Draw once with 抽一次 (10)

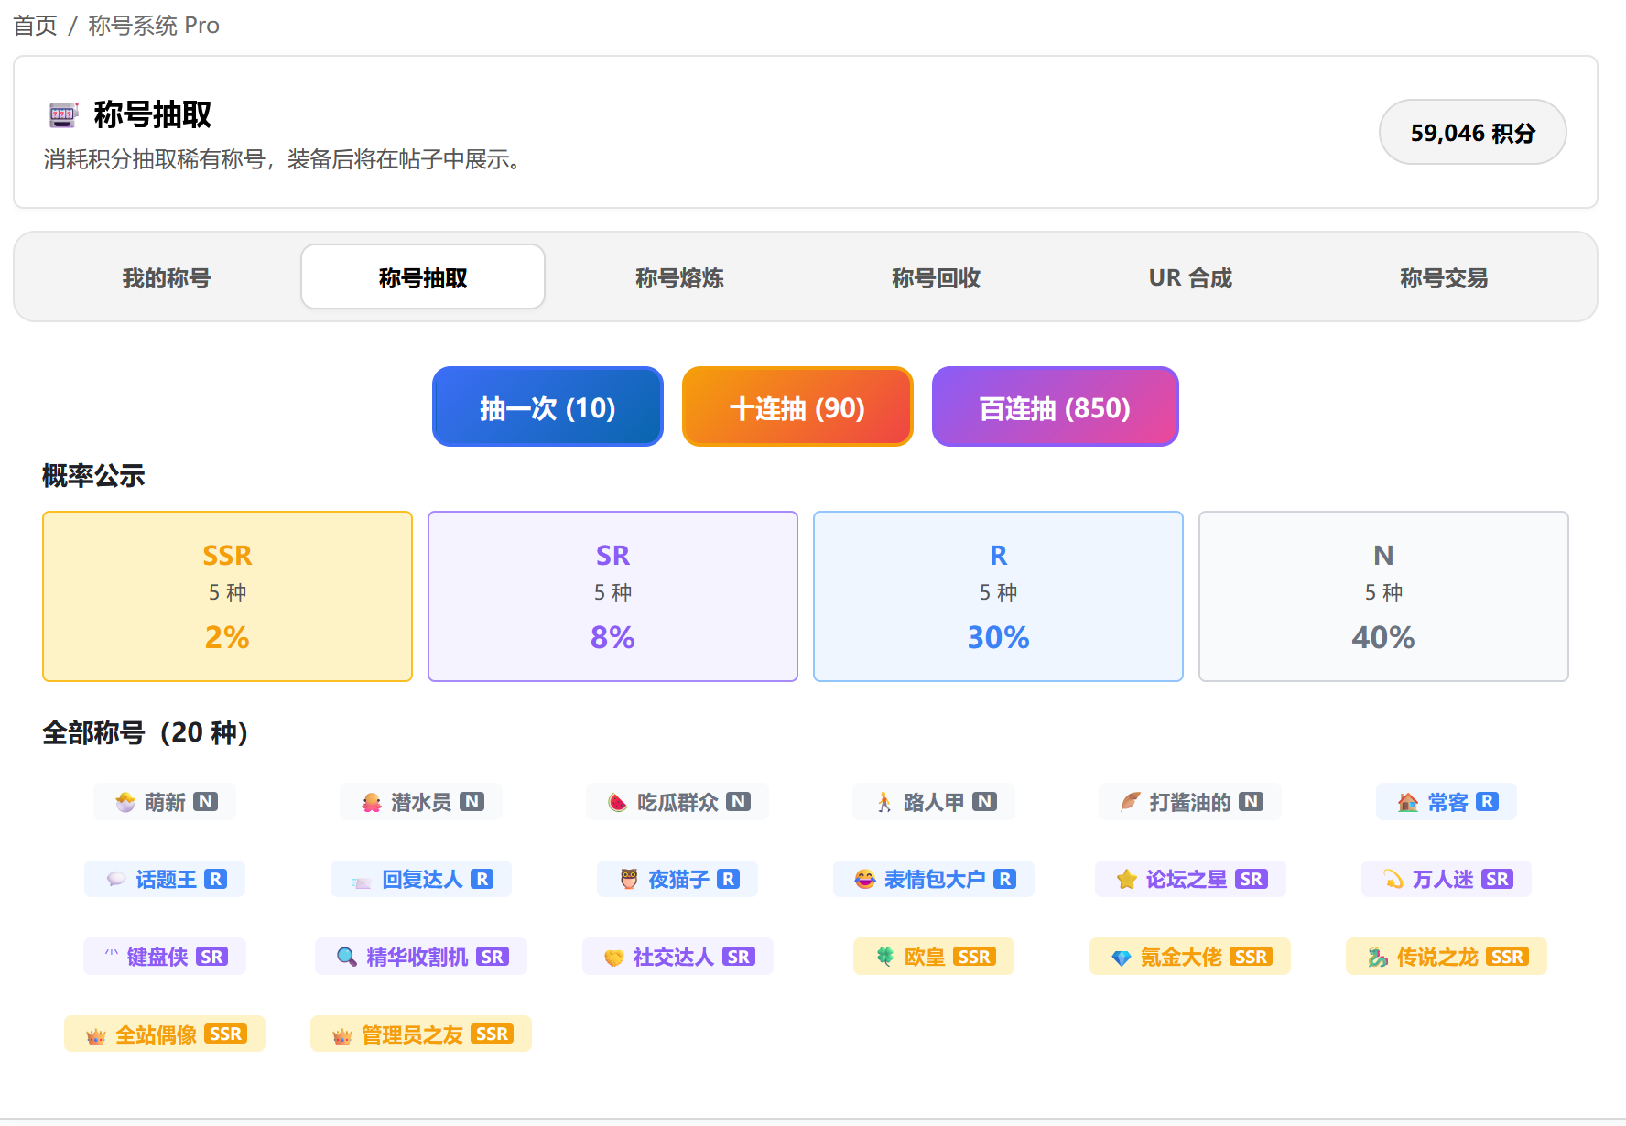coord(547,407)
